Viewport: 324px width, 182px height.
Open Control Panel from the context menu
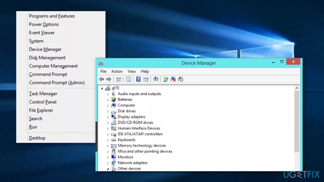pyautogui.click(x=43, y=102)
